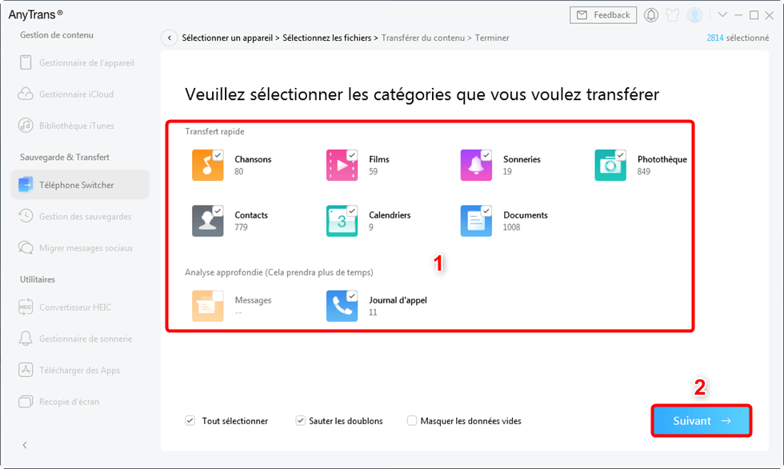
Task: Click the Bibliothèque iTunes music icon
Action: coord(26,126)
